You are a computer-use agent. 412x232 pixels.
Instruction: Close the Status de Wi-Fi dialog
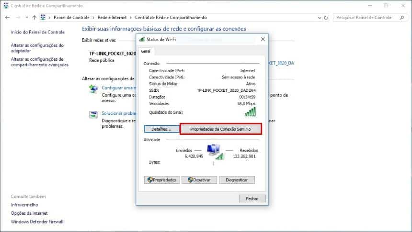263,39
